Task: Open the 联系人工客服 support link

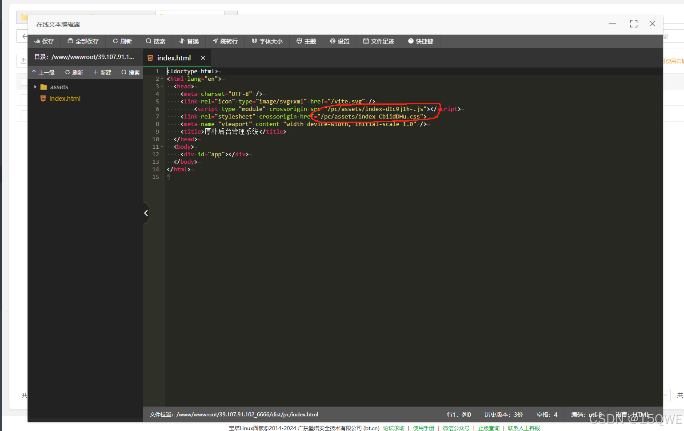Action: (524, 428)
